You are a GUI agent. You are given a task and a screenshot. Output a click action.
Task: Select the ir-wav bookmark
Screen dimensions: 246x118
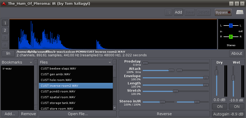pyautogui.click(x=7, y=69)
